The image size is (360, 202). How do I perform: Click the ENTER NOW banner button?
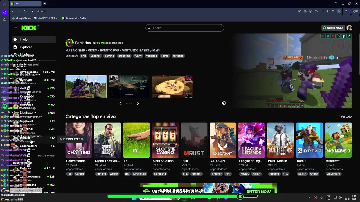[258, 192]
